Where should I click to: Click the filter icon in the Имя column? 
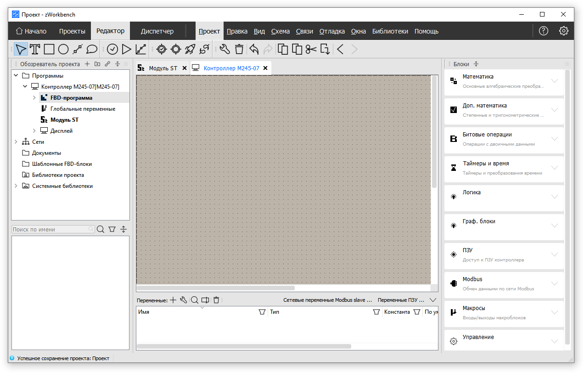[x=262, y=312]
